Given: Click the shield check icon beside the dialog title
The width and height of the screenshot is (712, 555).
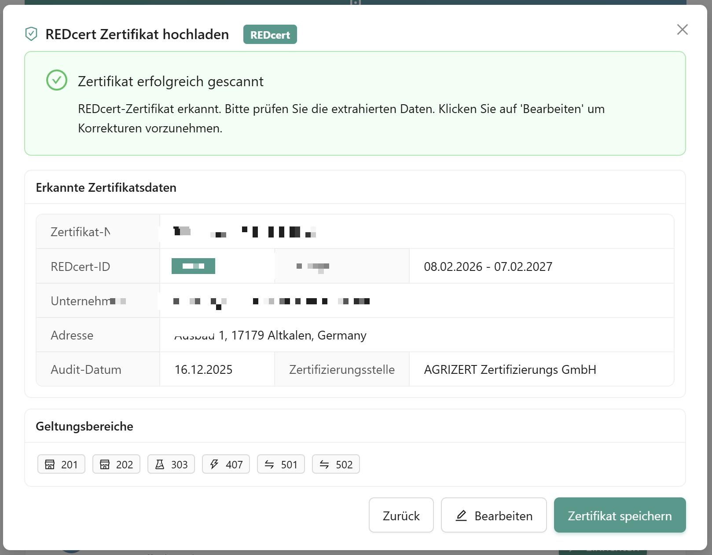Looking at the screenshot, I should 30,33.
